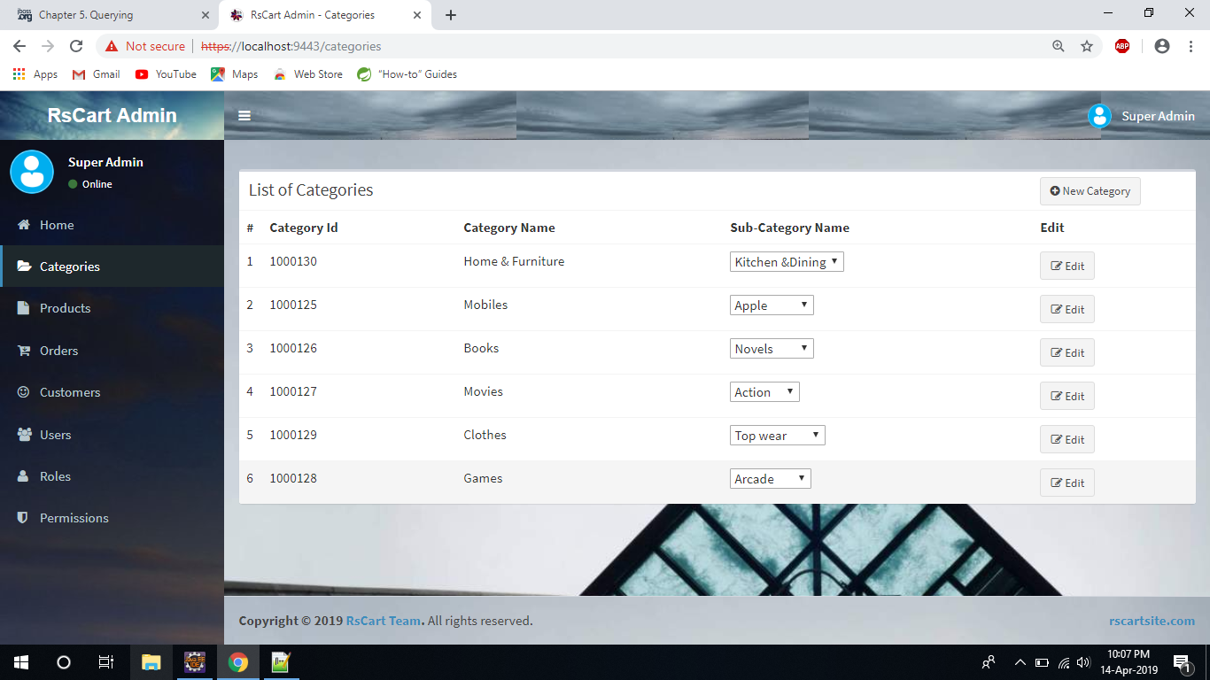Expand the Novels sub-category dropdown for Books
This screenshot has width=1210, height=680.
click(772, 349)
